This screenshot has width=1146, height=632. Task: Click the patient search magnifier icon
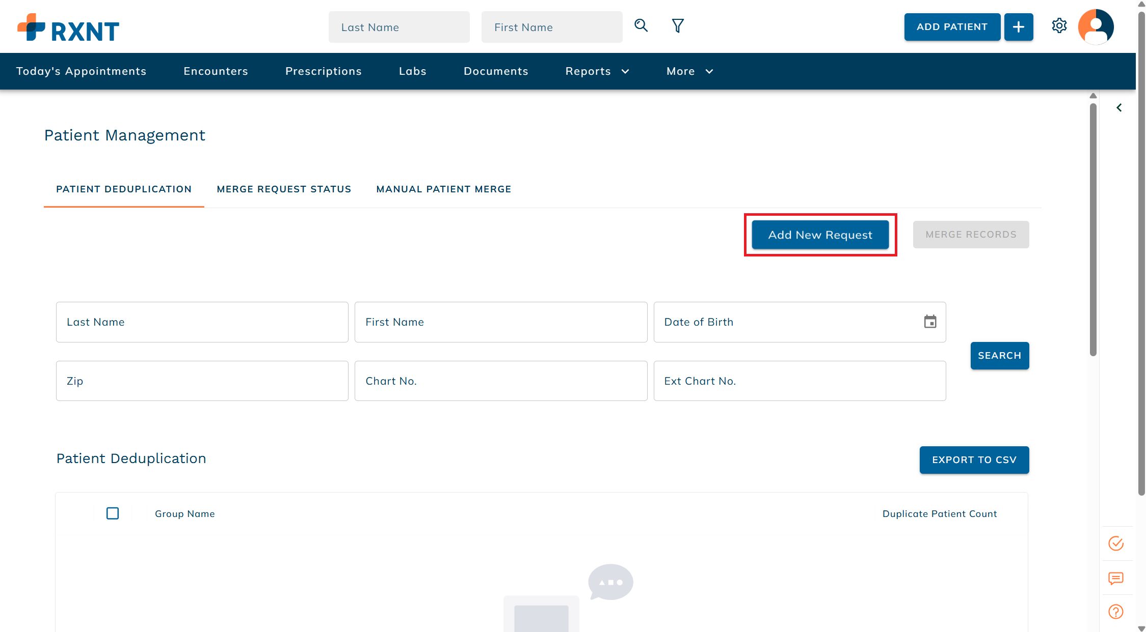pyautogui.click(x=641, y=26)
